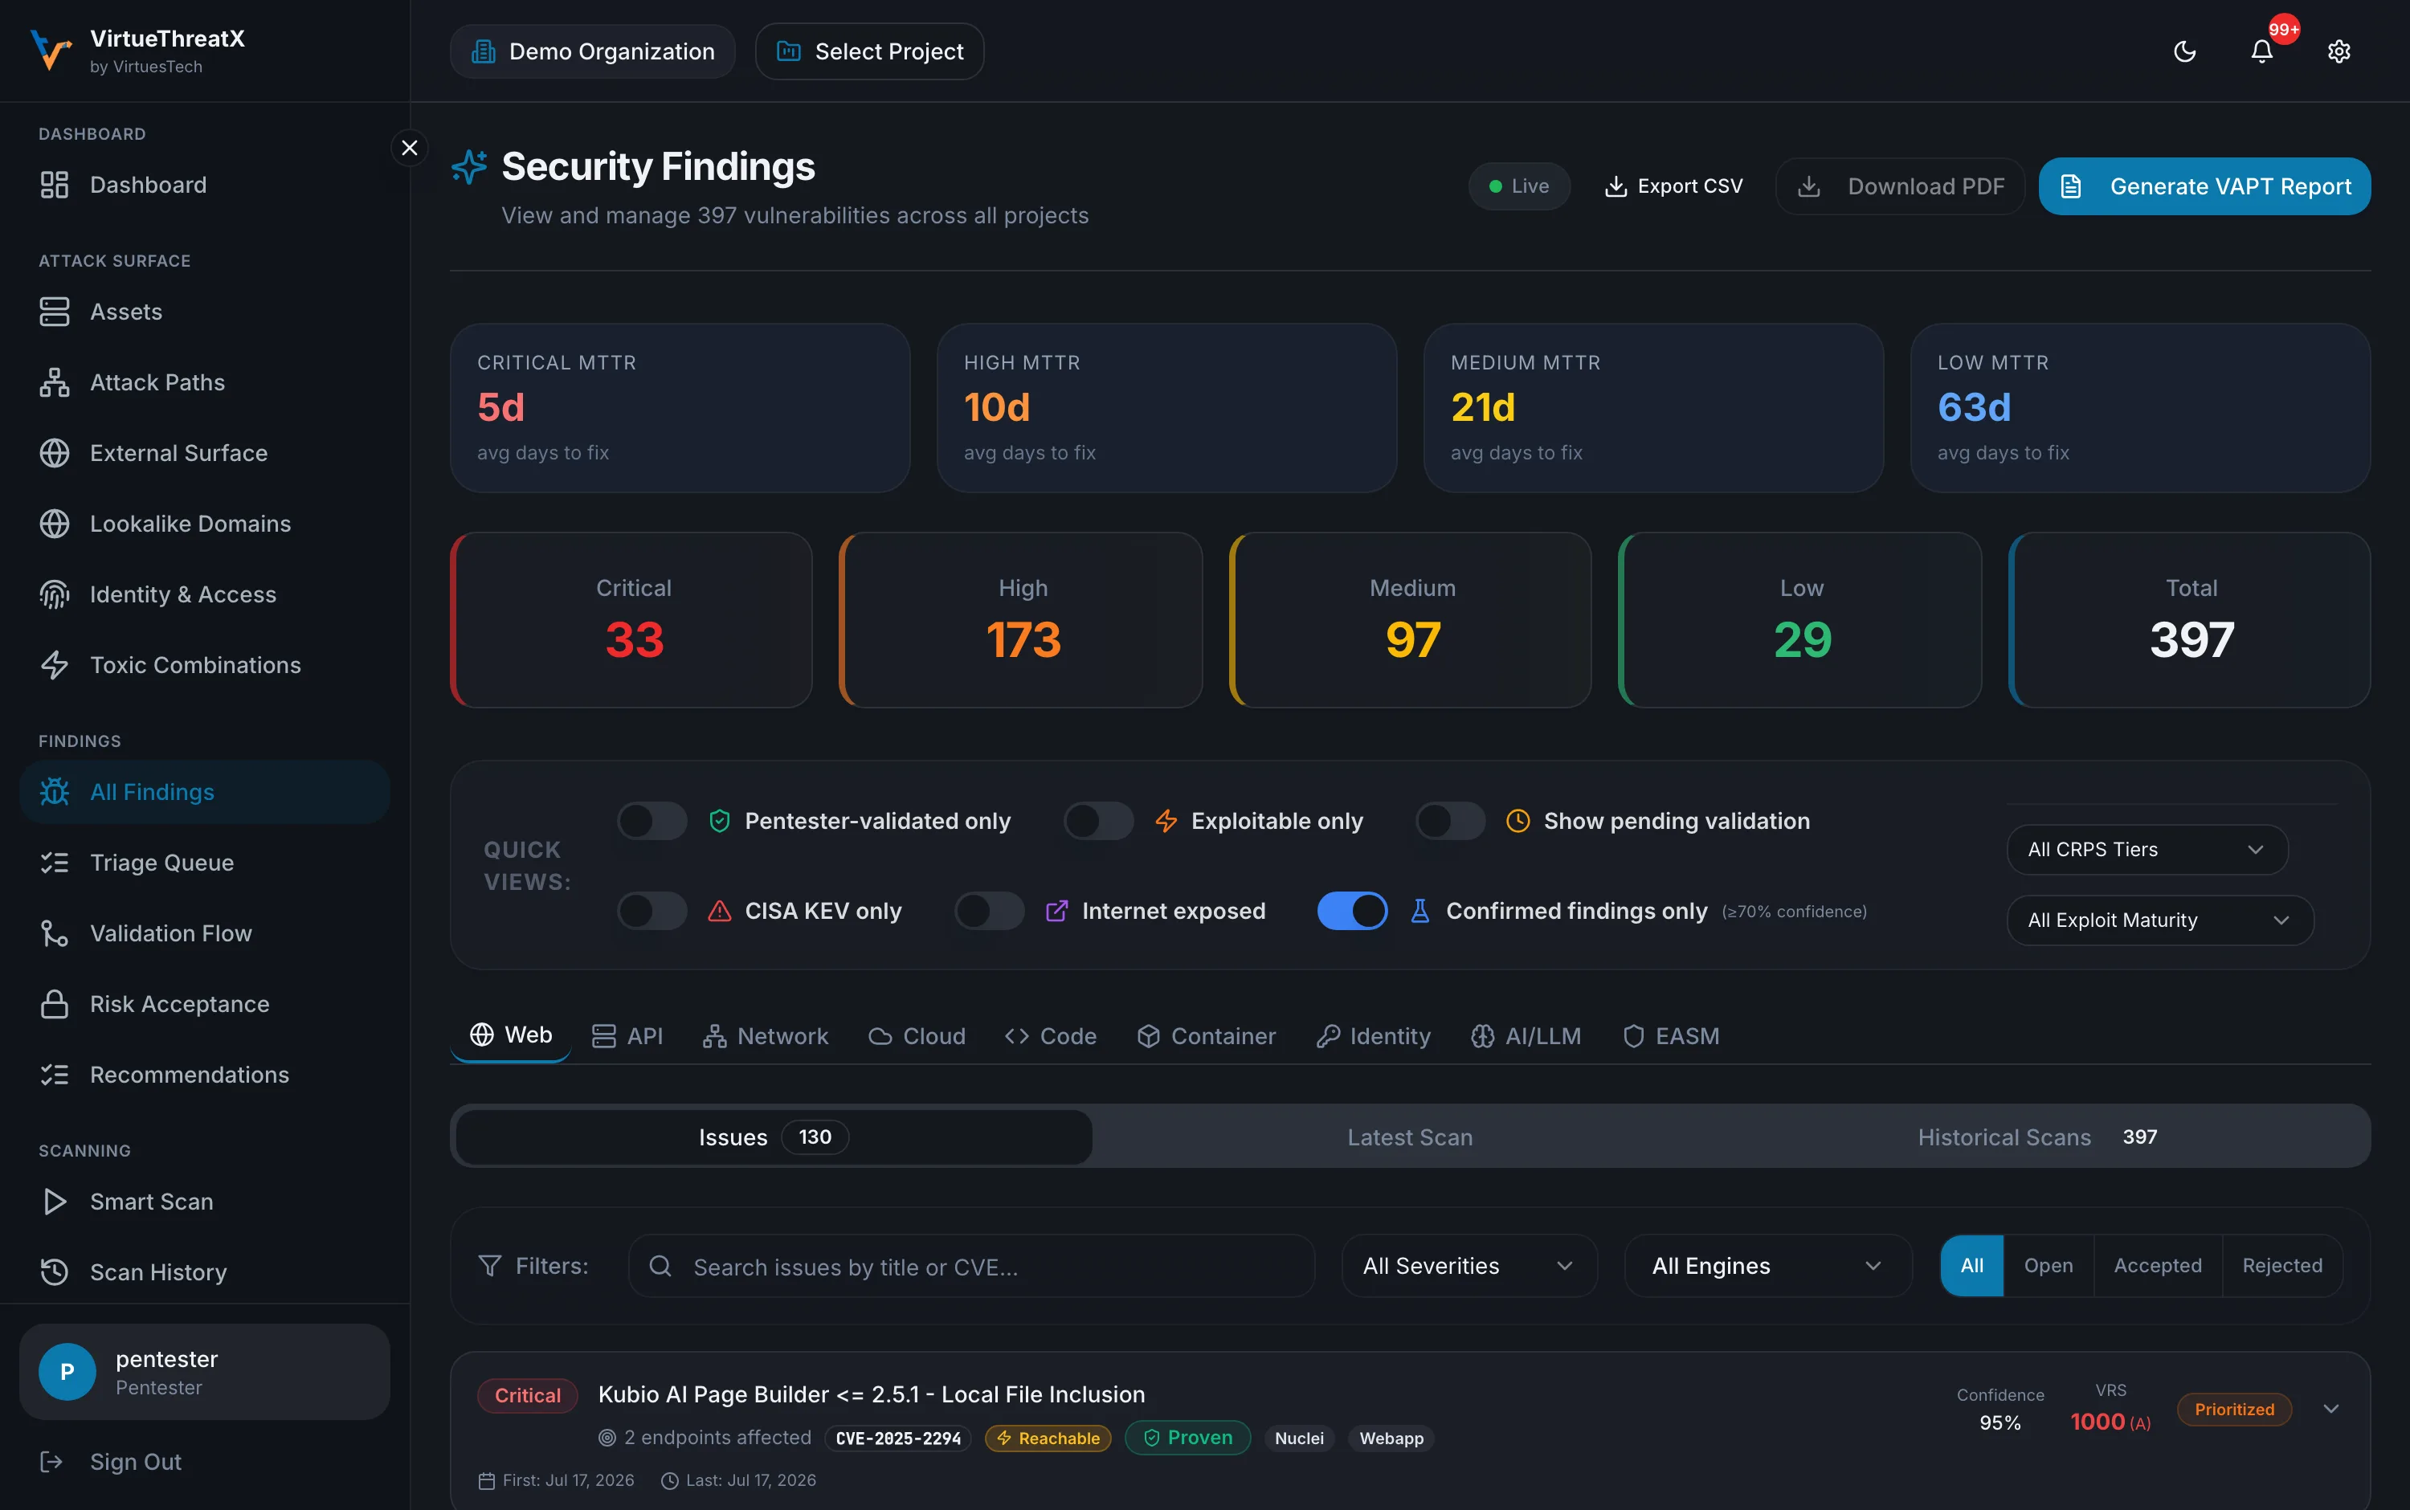Filter by Rejected status

2282,1267
